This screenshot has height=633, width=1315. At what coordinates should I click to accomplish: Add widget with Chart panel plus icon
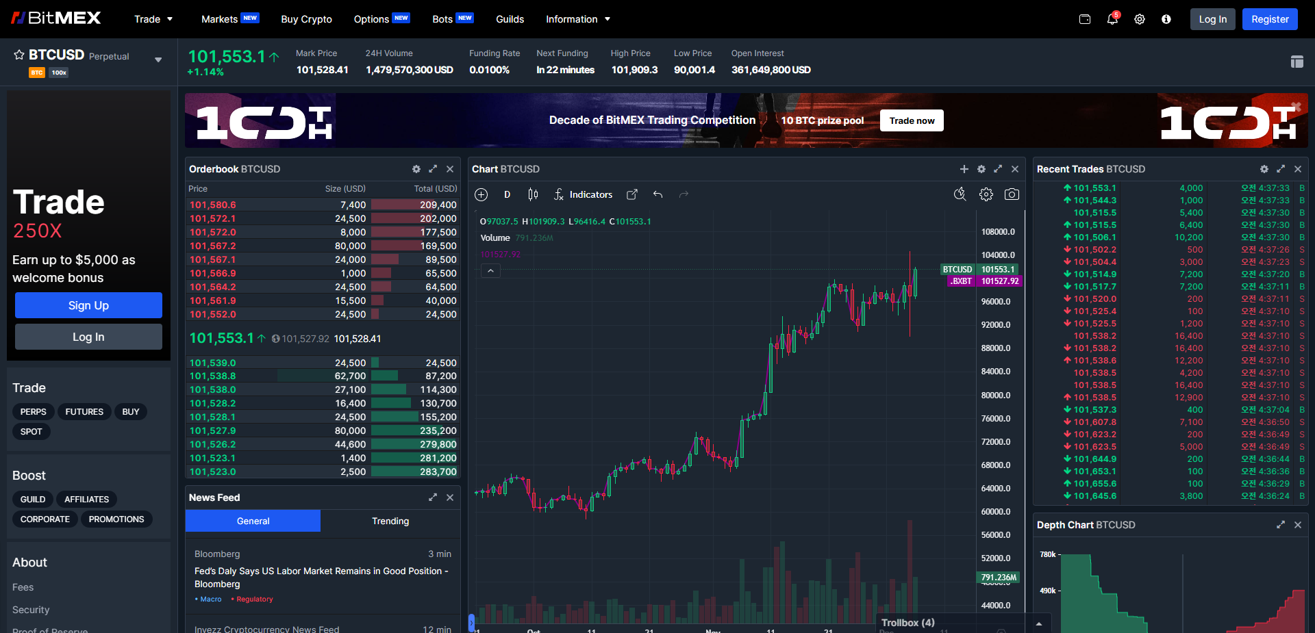[x=964, y=169]
